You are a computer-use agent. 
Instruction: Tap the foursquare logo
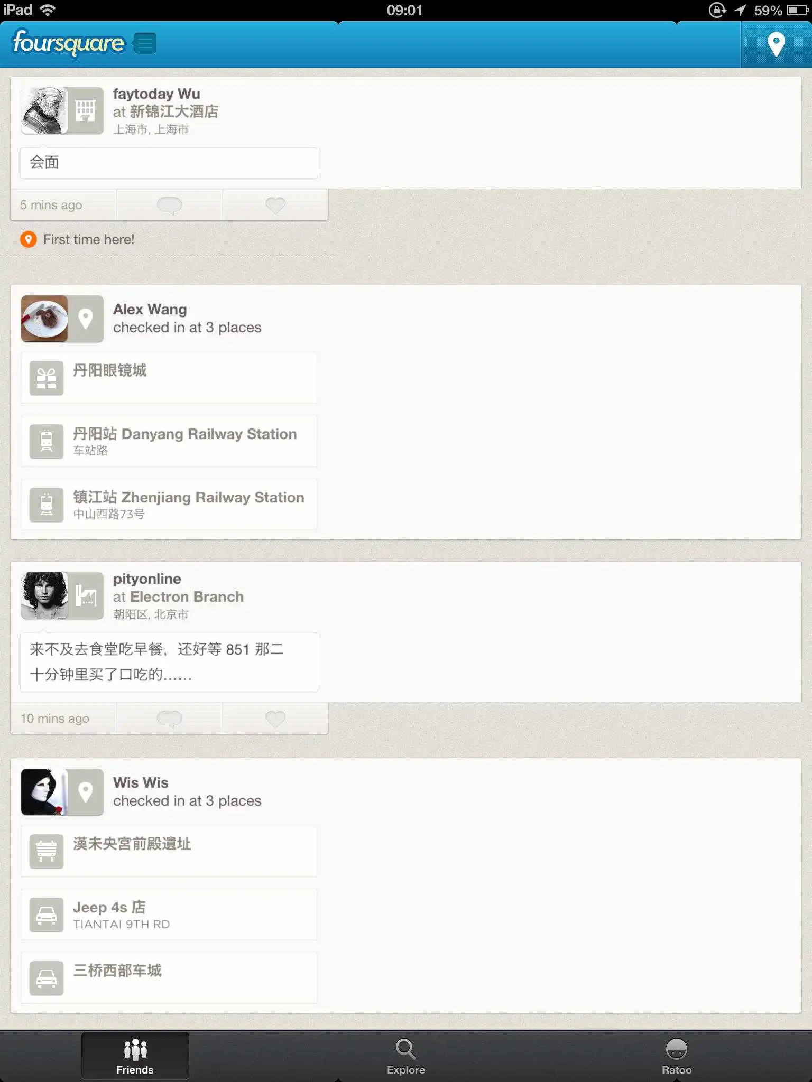(x=68, y=43)
